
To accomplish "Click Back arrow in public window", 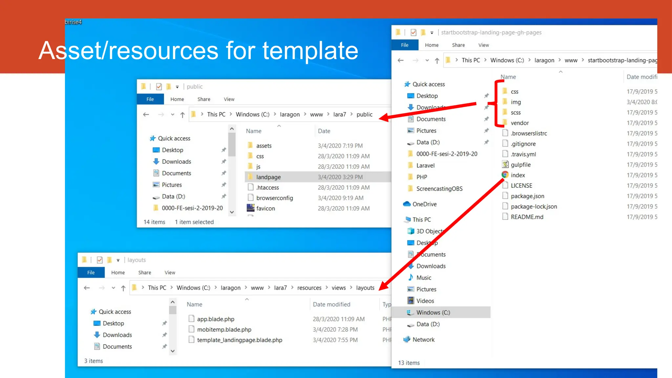I will [146, 115].
